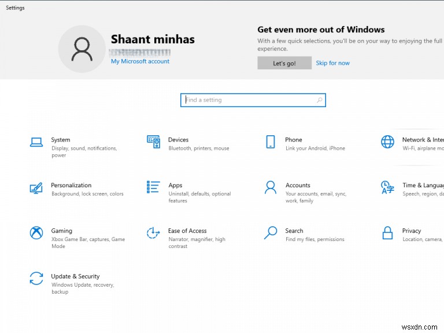This screenshot has height=333, width=444.
Task: Select the Phone category title
Action: point(293,139)
